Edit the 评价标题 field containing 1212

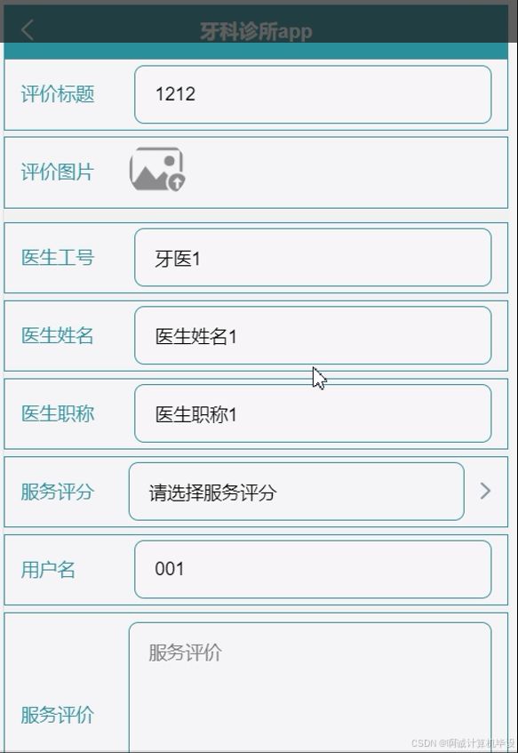pyautogui.click(x=313, y=94)
